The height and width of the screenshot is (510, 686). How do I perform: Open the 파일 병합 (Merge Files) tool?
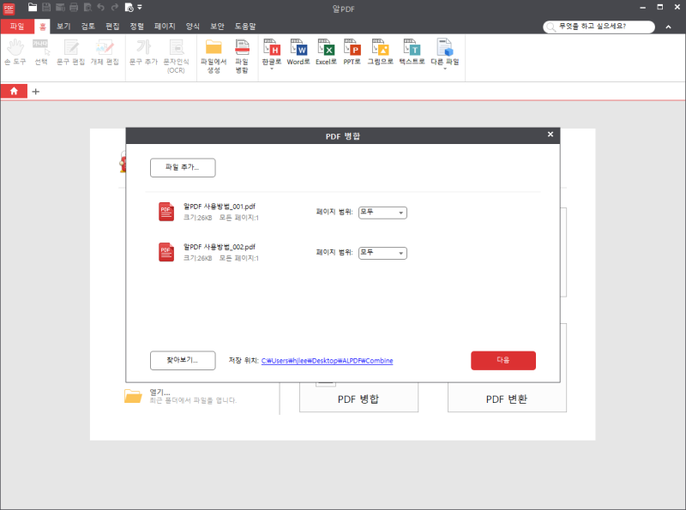click(241, 53)
